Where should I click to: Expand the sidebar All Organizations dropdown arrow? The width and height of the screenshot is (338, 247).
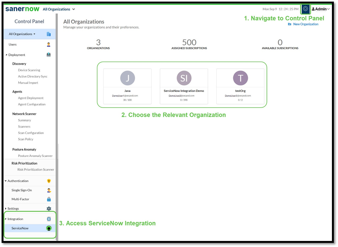(34, 34)
